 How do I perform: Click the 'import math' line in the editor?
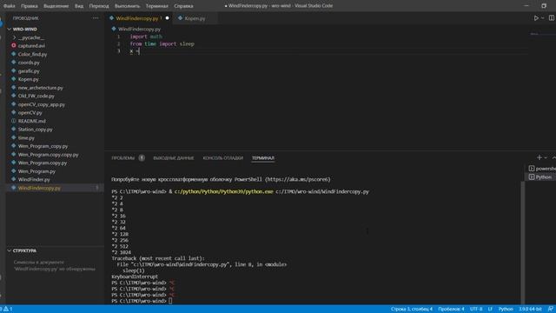tap(146, 37)
